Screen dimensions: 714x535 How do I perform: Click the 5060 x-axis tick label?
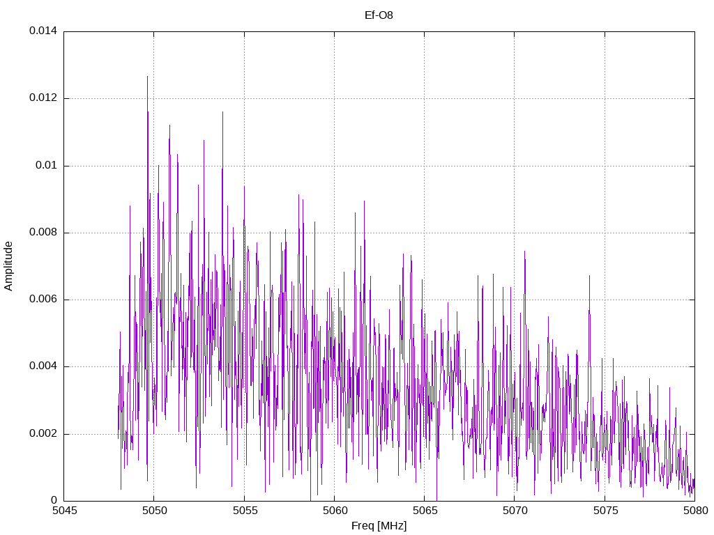click(335, 511)
